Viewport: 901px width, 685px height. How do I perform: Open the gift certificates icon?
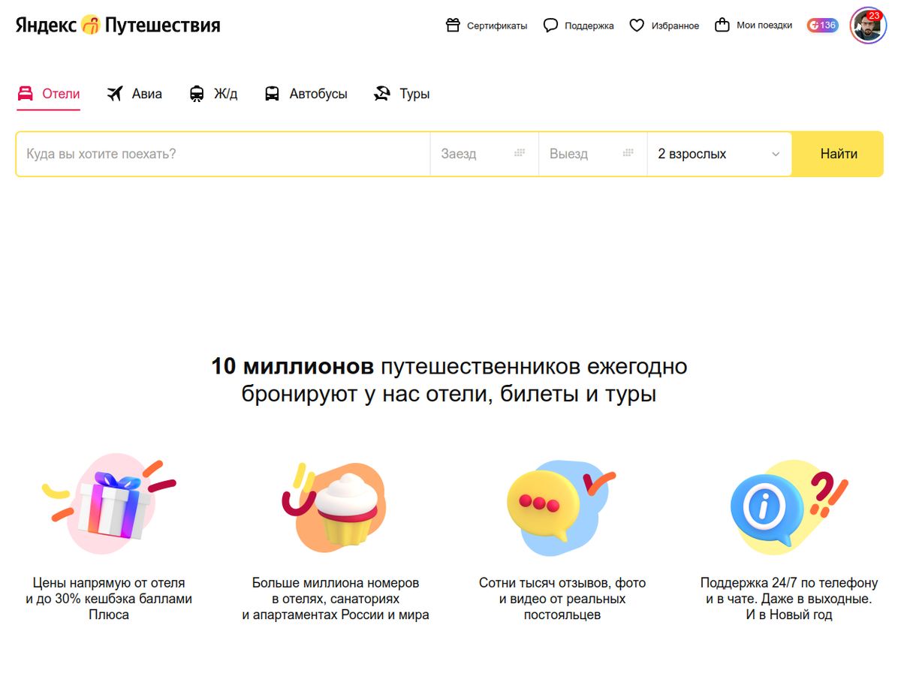453,26
